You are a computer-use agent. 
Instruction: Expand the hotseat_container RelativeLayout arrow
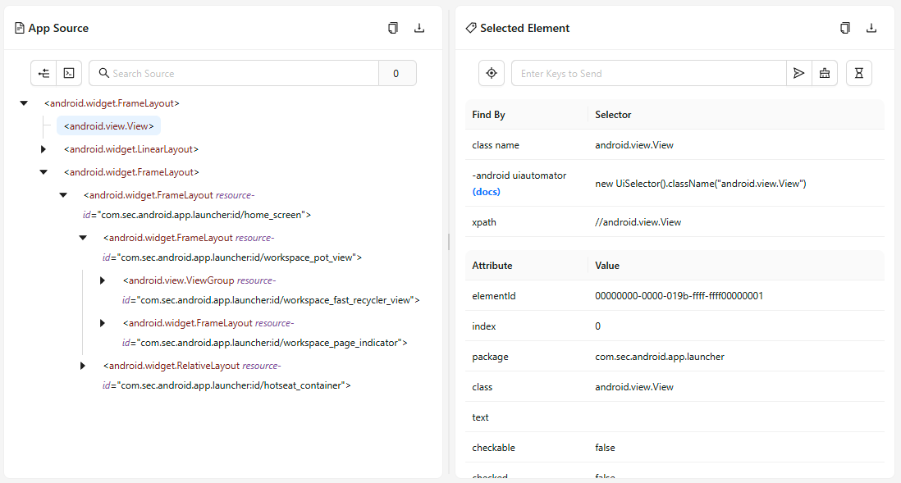tap(83, 366)
